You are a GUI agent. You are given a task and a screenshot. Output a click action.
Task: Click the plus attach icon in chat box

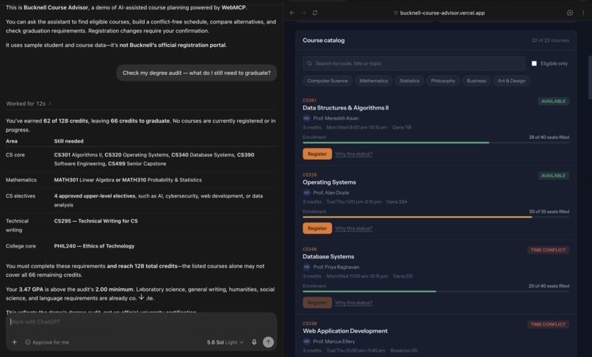click(15, 342)
